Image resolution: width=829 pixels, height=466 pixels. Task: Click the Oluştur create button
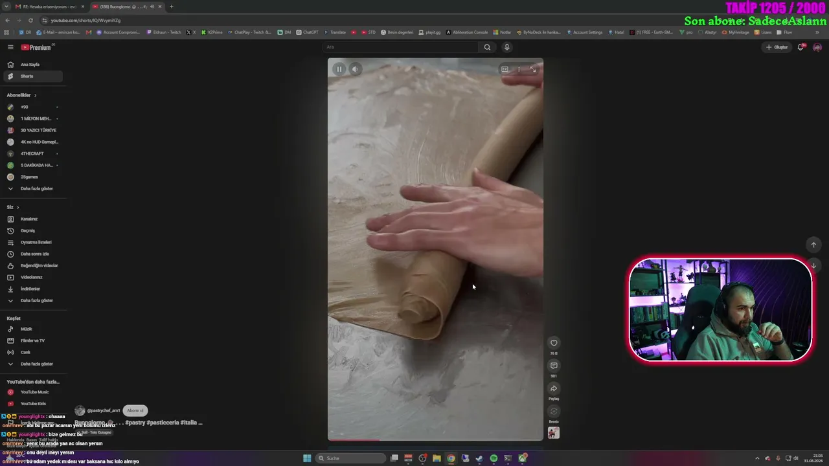pyautogui.click(x=777, y=47)
